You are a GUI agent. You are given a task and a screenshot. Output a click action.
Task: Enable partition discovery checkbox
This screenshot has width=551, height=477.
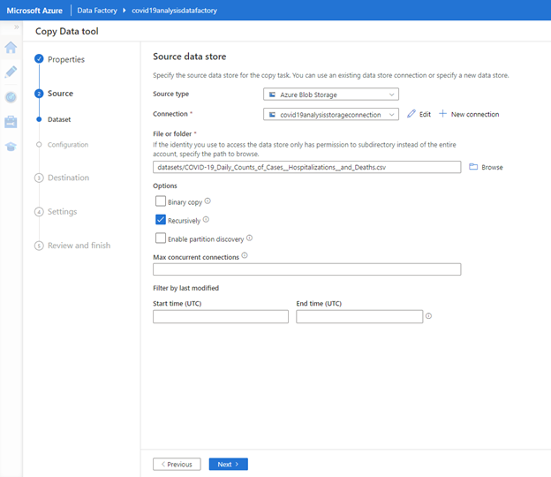pyautogui.click(x=161, y=238)
